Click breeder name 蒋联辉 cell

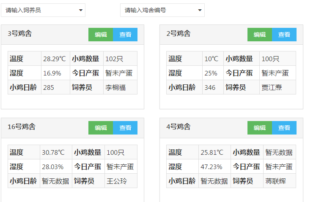[280, 181]
